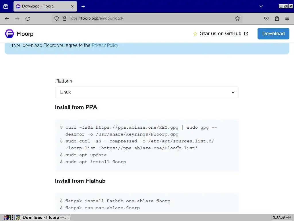Click the 9:37:59 PM taskbar clock
Image resolution: width=294 pixels, height=221 pixels.
[282, 218]
